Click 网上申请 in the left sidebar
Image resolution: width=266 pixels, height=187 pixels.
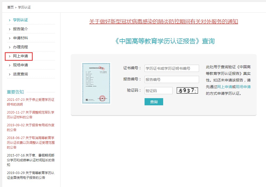click(x=20, y=56)
